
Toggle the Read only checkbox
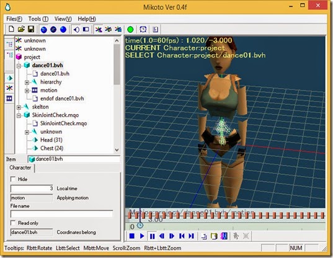pos(13,223)
